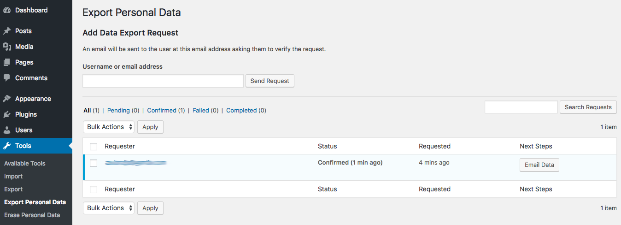The width and height of the screenshot is (621, 225).
Task: Open the Import submenu link
Action: (13, 176)
